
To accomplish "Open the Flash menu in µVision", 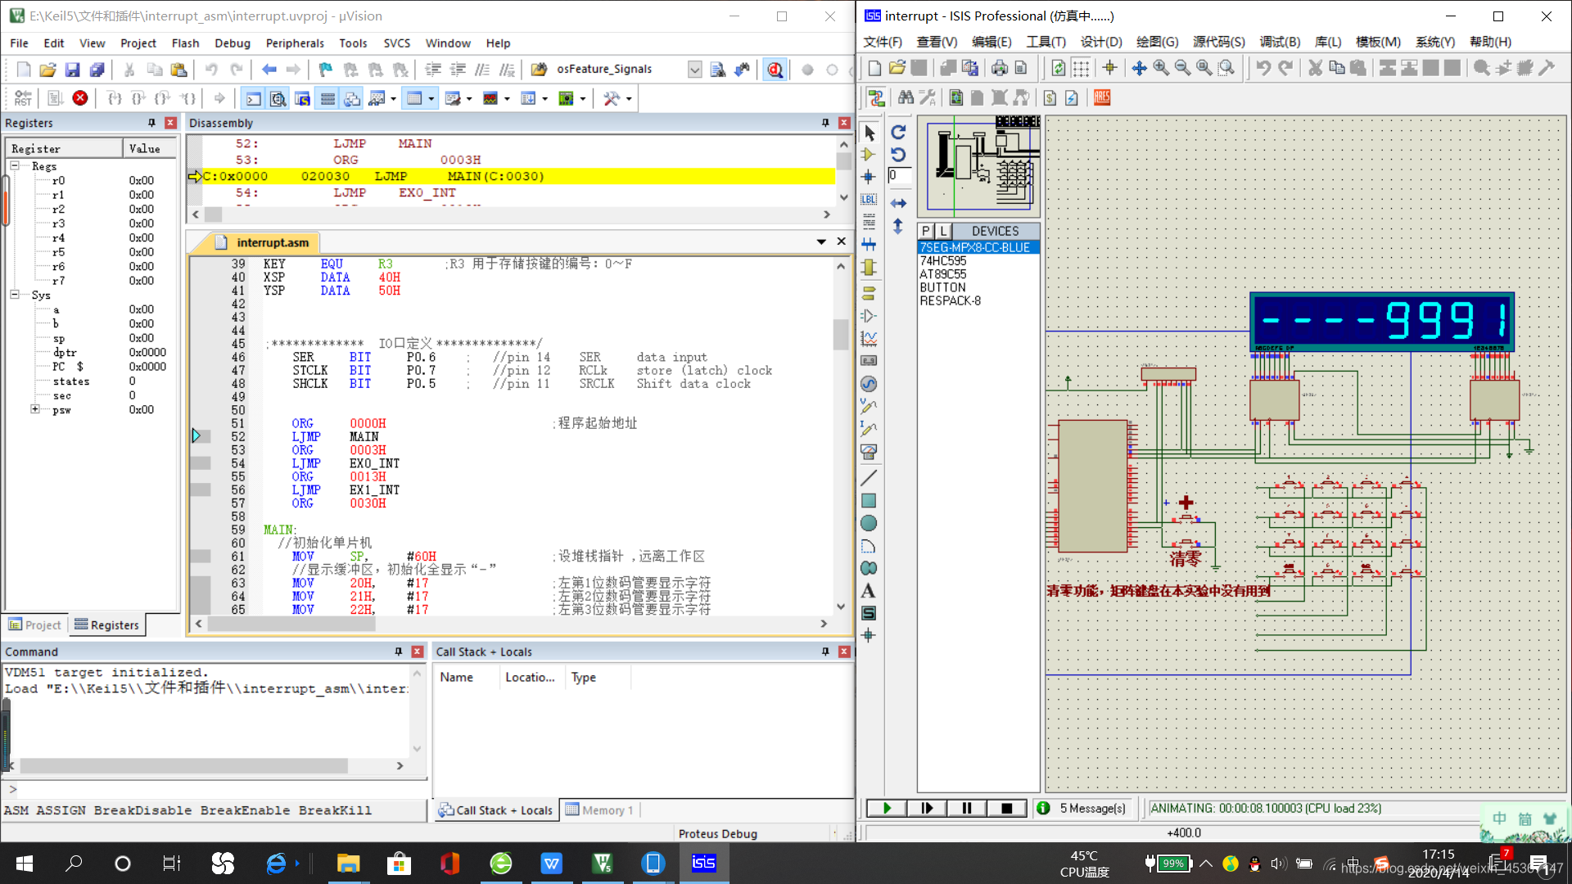I will (x=185, y=43).
